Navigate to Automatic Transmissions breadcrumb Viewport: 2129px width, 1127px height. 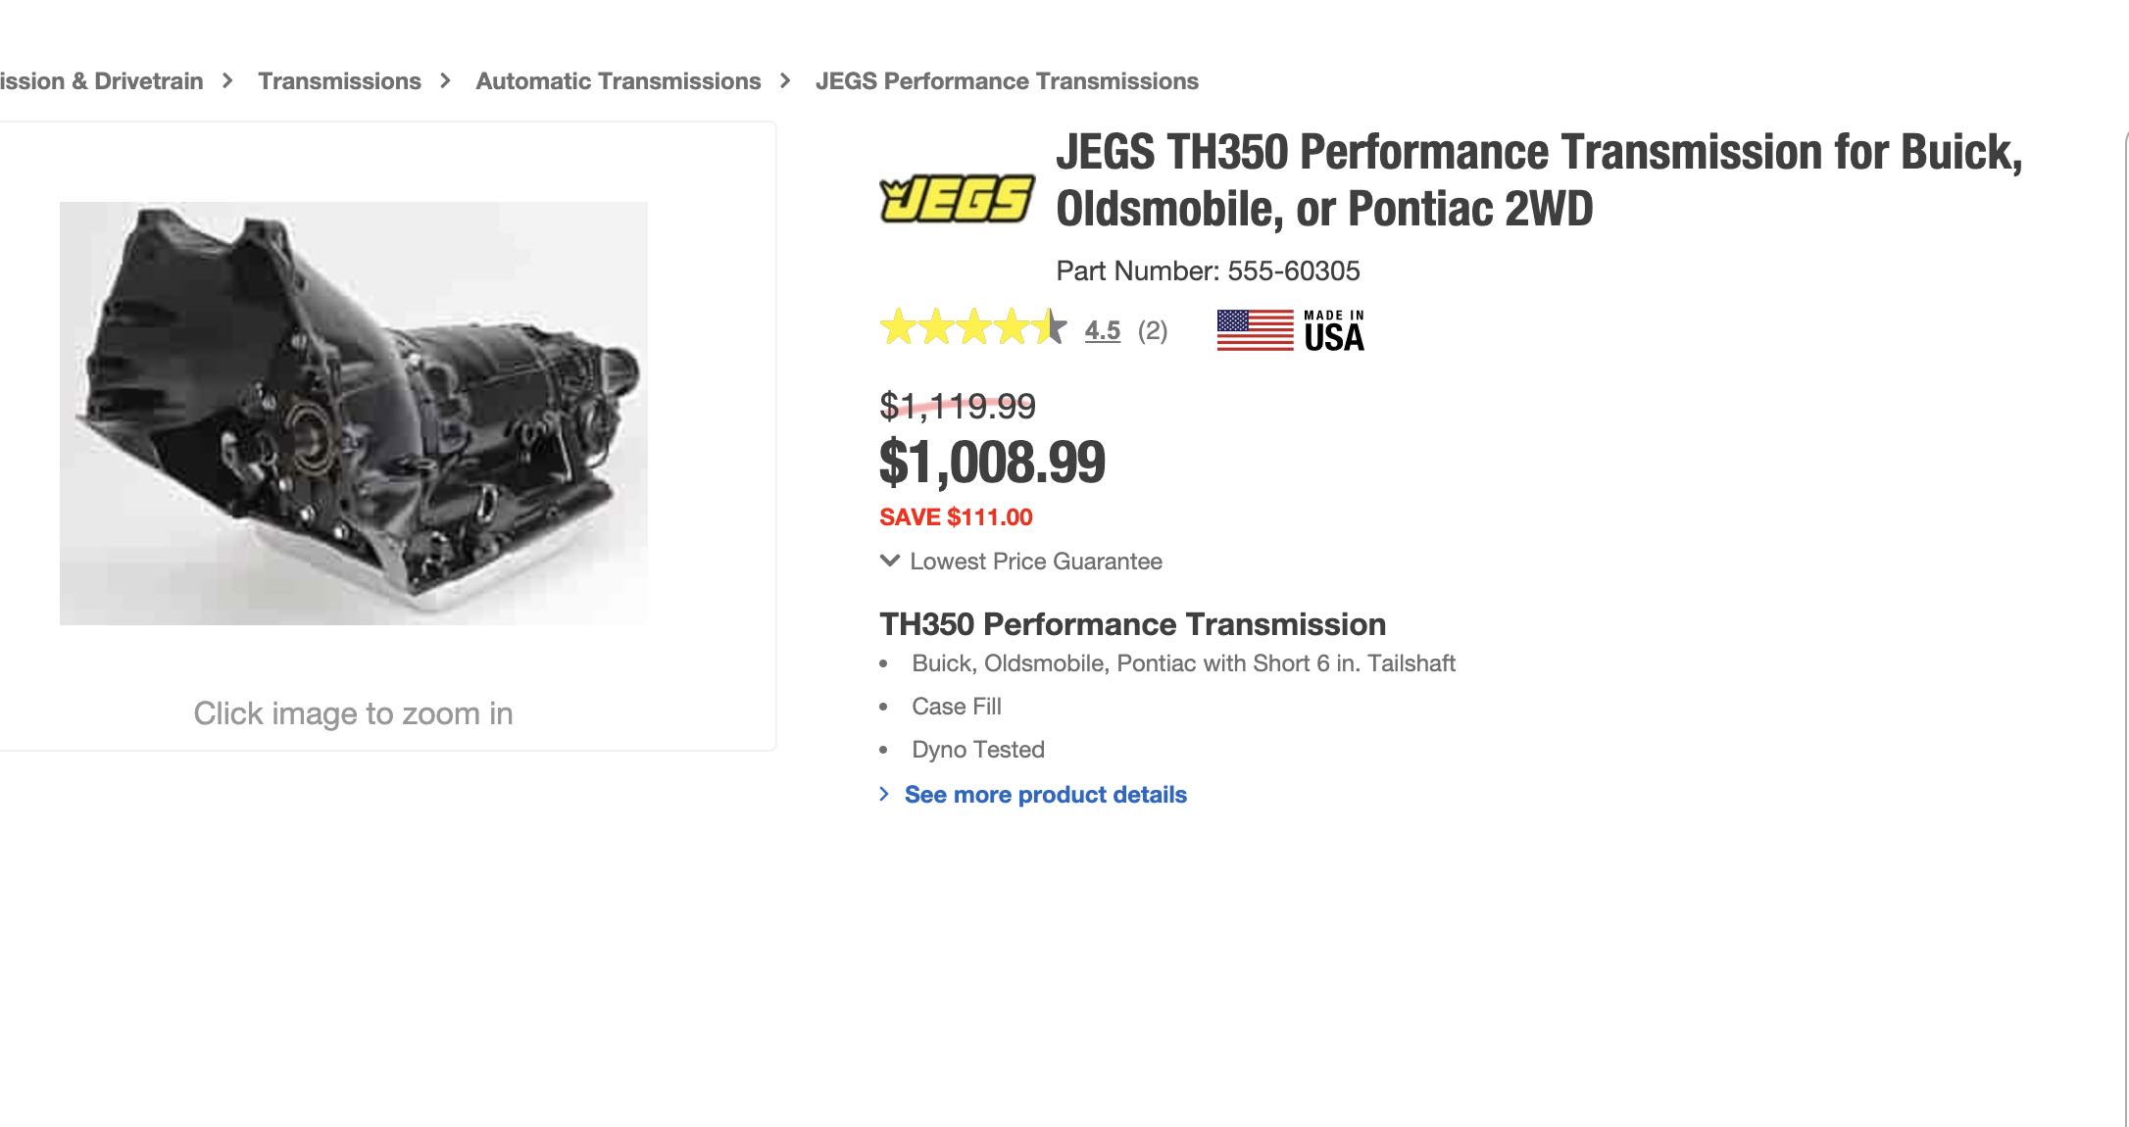pos(618,81)
